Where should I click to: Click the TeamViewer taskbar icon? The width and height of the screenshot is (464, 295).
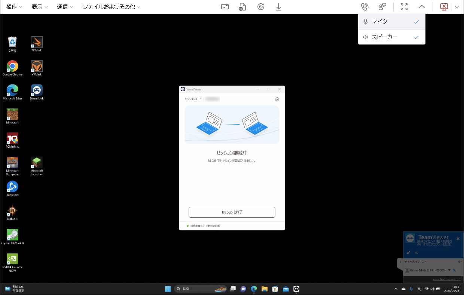tap(297, 289)
